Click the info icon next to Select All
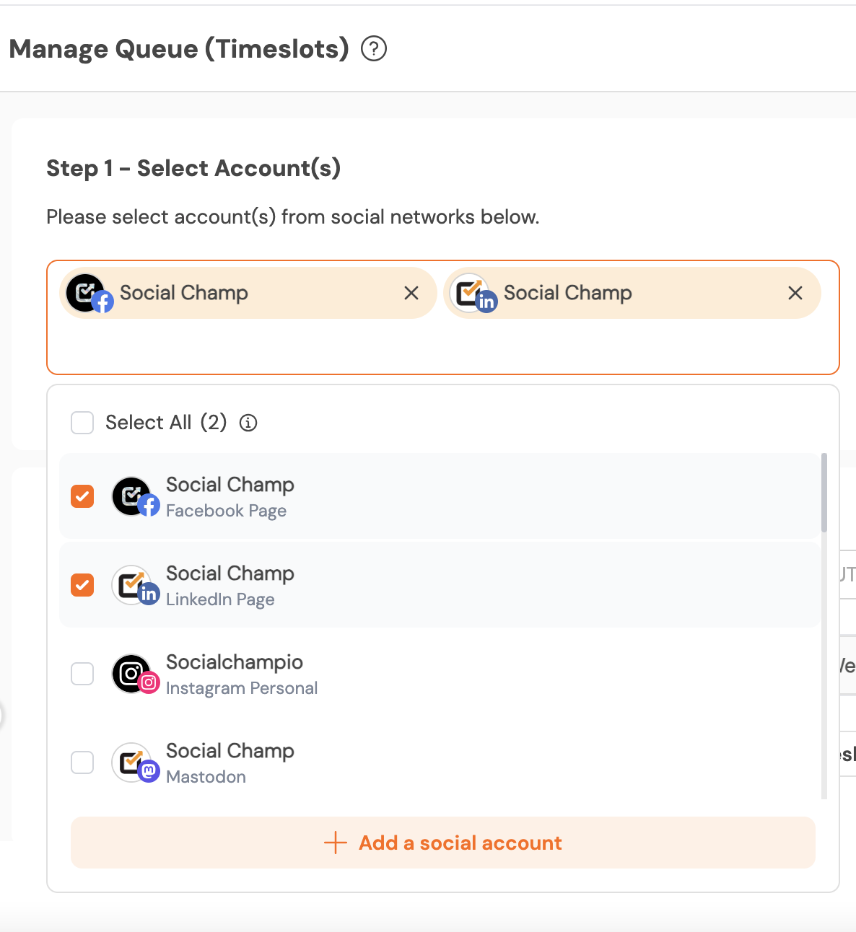The image size is (856, 932). pos(248,423)
